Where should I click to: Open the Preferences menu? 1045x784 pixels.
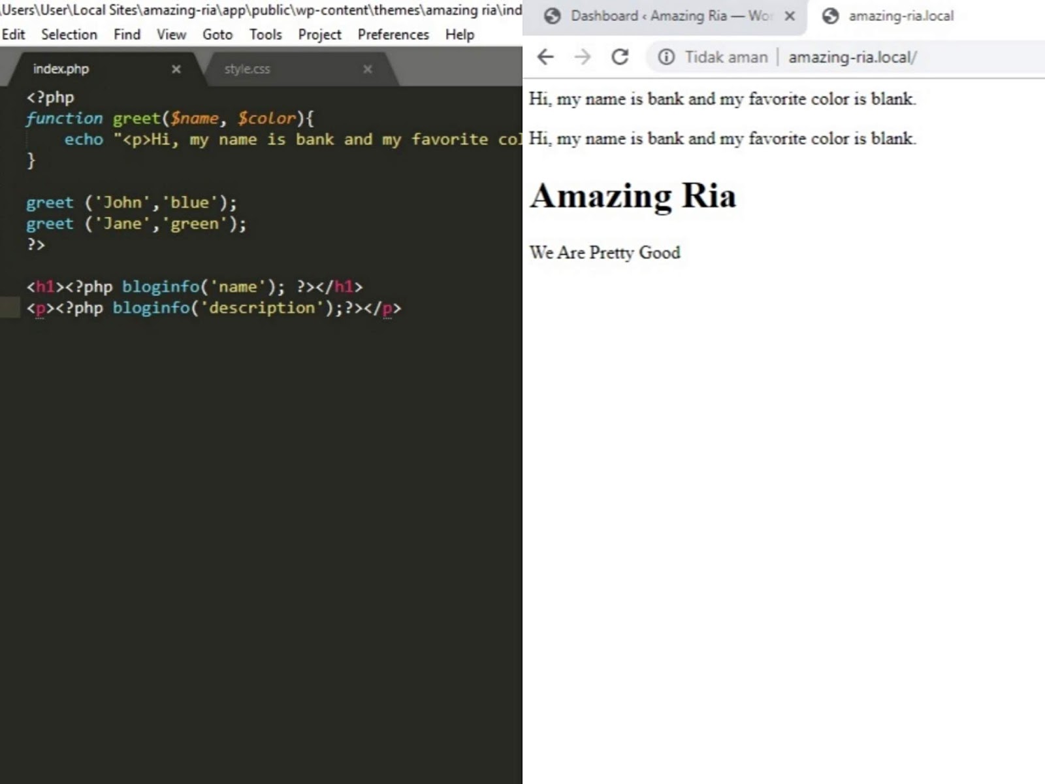click(x=393, y=35)
